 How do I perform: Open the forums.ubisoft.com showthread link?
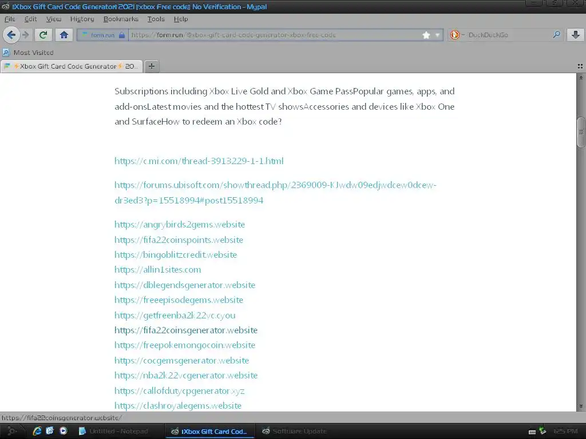[275, 193]
